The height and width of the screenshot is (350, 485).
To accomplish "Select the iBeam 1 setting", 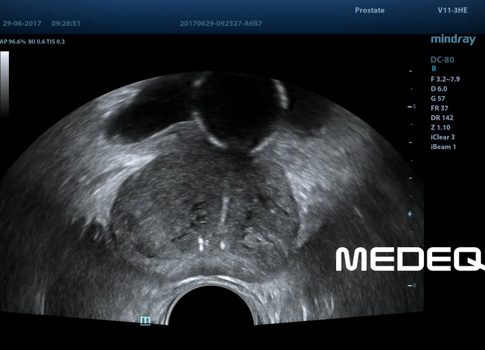I will (442, 147).
